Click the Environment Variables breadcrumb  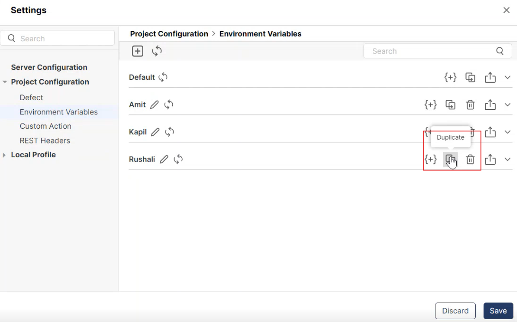point(260,34)
